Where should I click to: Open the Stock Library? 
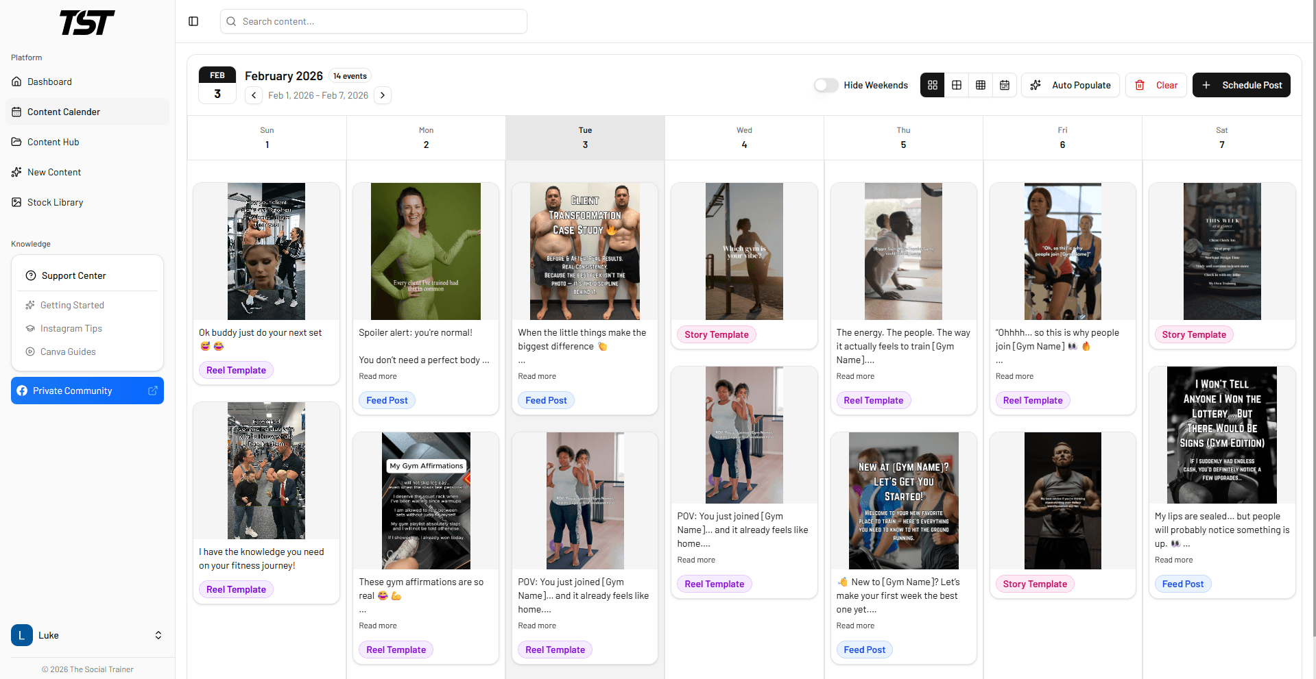(x=54, y=202)
